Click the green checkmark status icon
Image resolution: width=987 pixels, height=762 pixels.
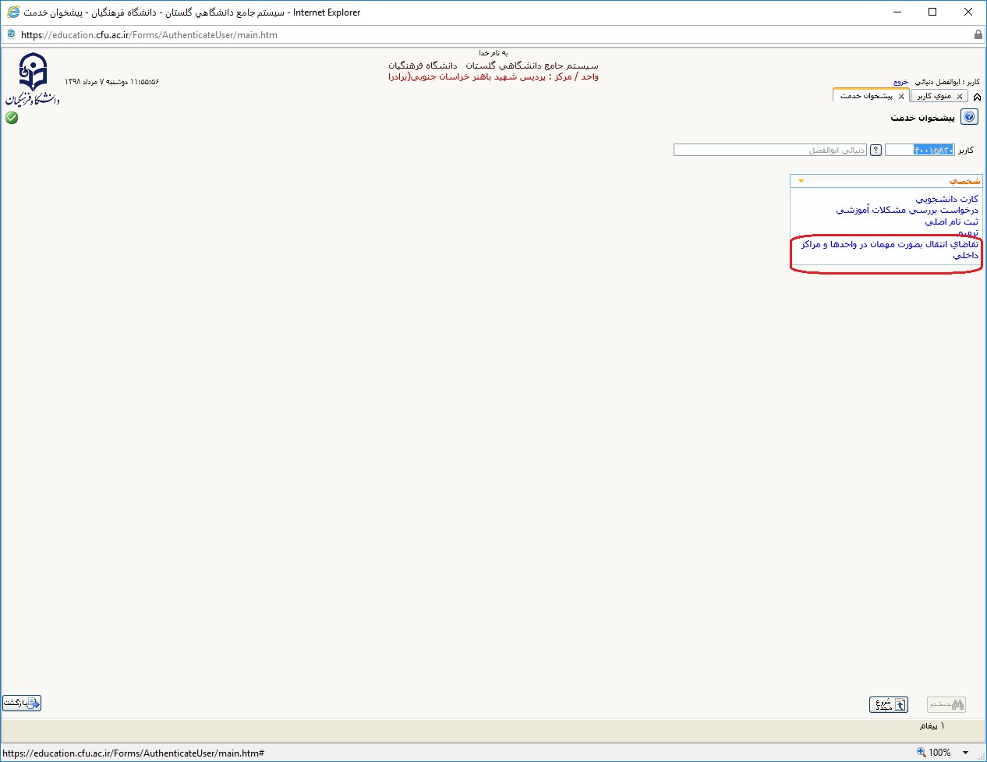12,118
